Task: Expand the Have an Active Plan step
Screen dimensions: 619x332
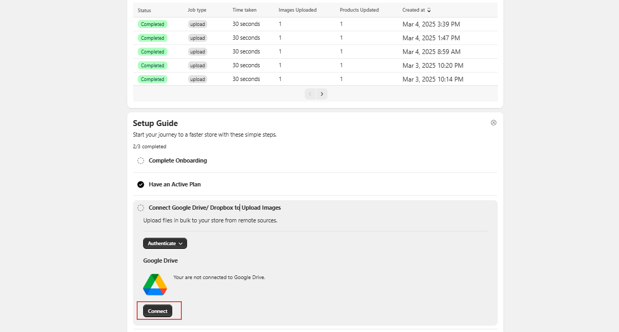Action: [174, 185]
